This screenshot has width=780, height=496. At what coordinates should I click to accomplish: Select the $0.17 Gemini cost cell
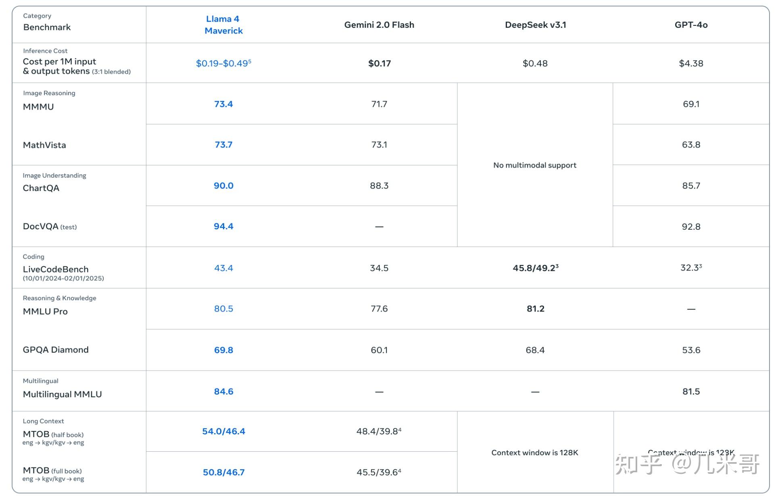[379, 63]
